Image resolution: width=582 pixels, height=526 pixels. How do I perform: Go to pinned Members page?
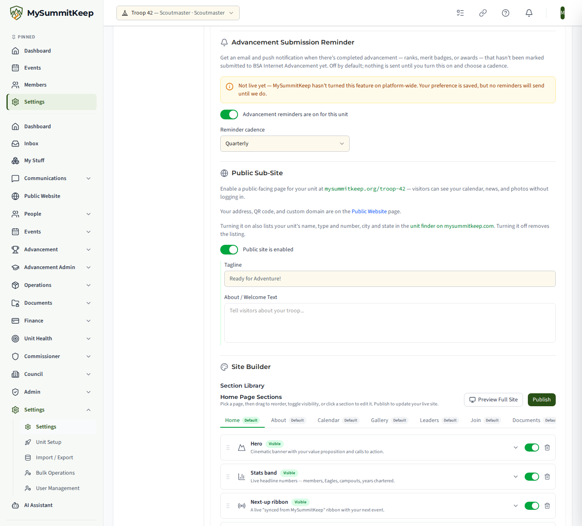tap(51, 85)
